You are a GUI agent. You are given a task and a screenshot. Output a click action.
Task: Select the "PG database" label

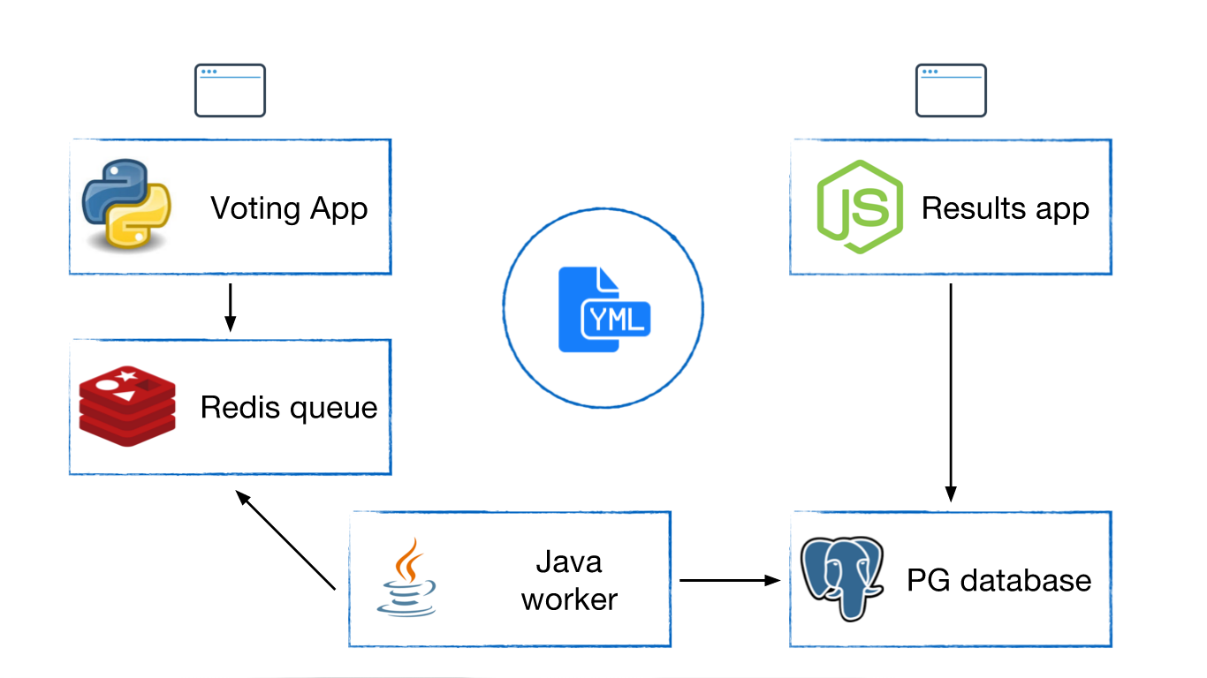(x=998, y=581)
